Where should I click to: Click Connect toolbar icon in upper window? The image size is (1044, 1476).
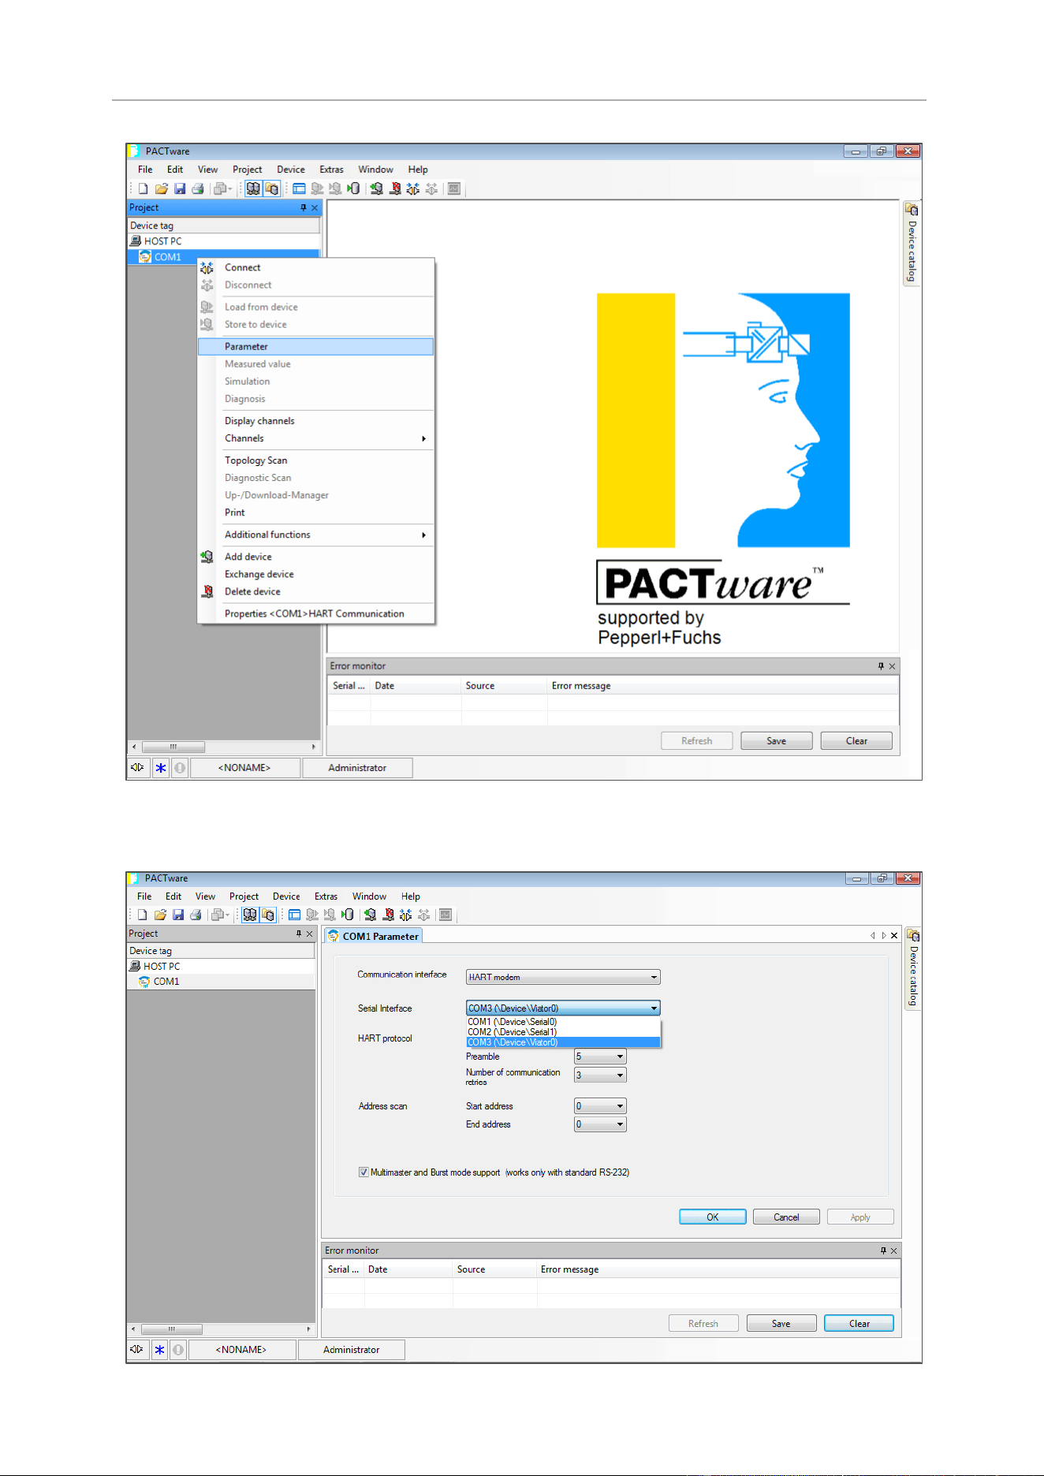413,189
